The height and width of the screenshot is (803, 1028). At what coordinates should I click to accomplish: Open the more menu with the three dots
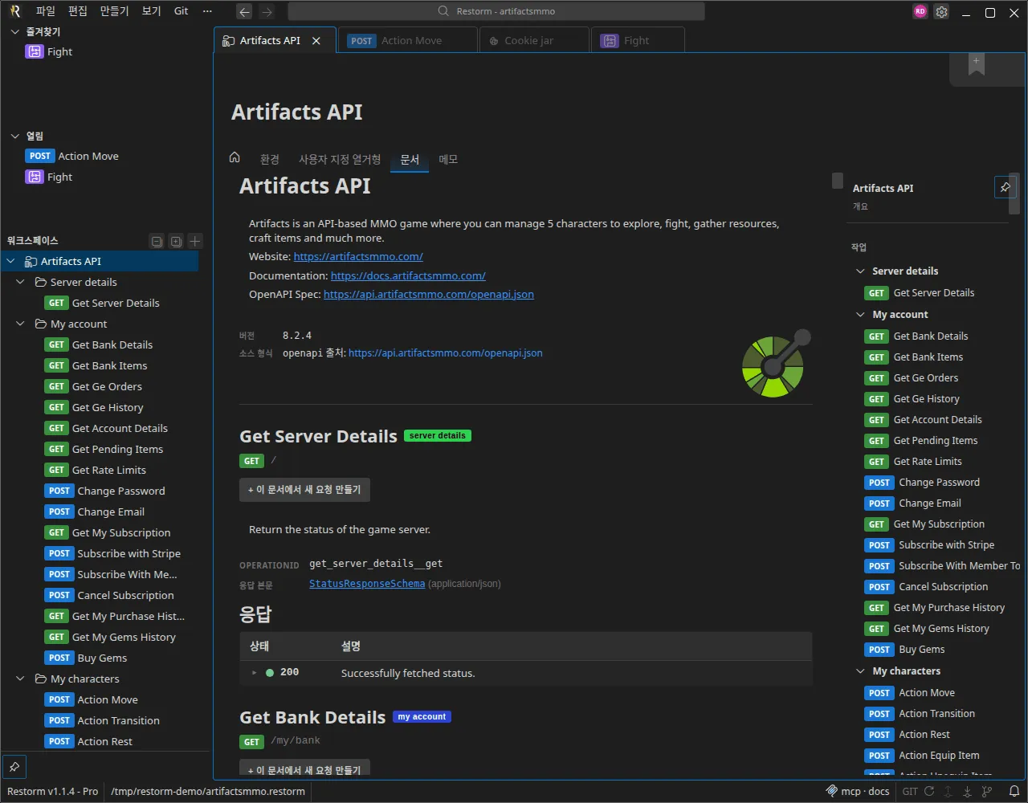[x=207, y=11]
